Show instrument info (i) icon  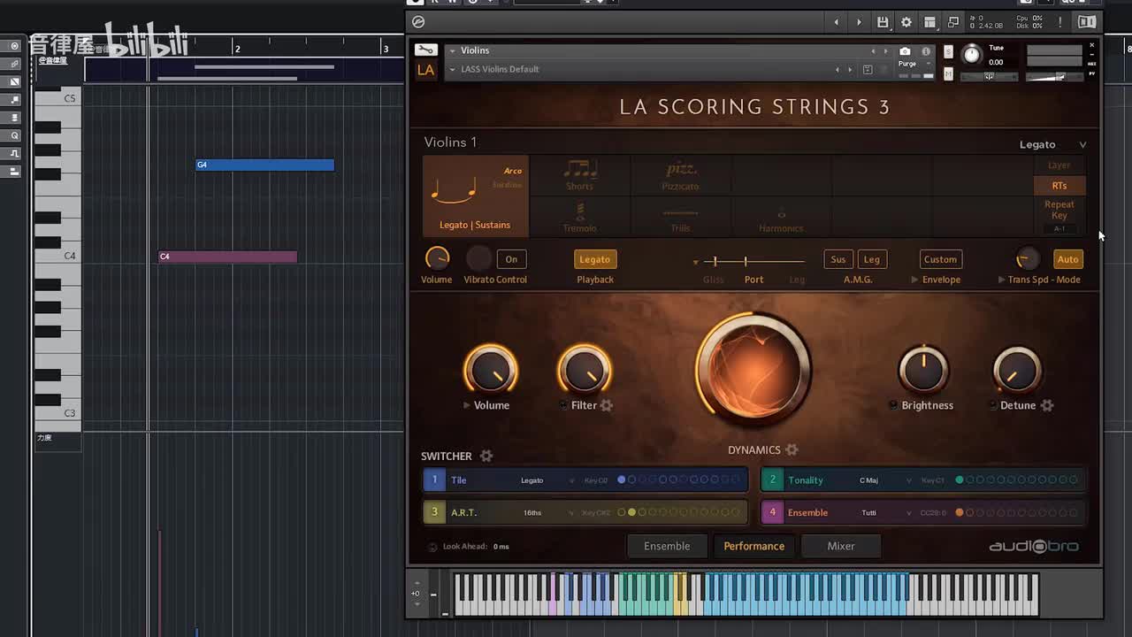926,51
